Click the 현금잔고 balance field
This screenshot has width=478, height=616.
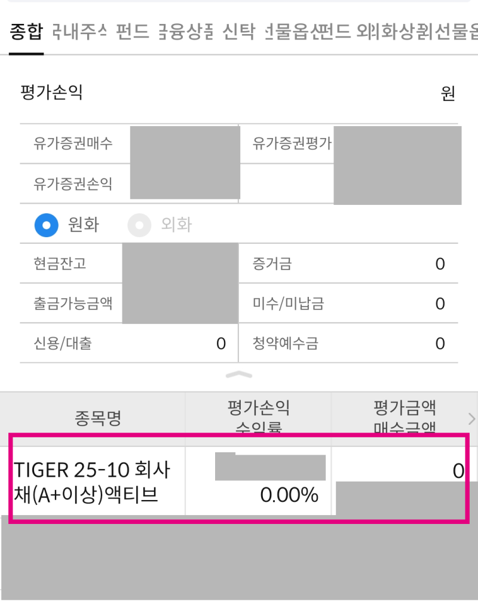coord(179,264)
